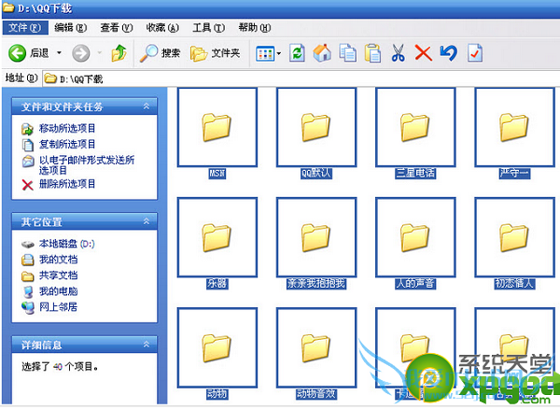Viewport: 560px width, 409px height.
Task: Select the 初恋情人 folder thumbnail
Action: pos(514,237)
